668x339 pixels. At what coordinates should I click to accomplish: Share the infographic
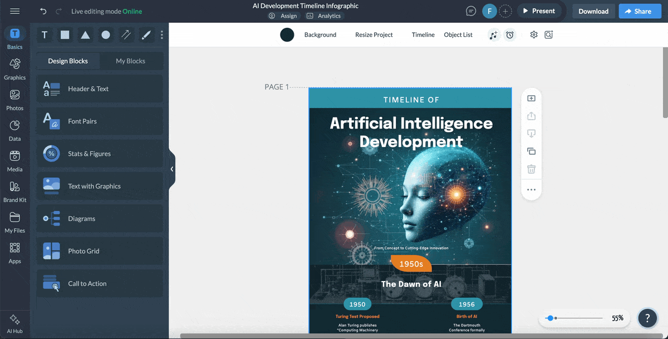(x=640, y=11)
